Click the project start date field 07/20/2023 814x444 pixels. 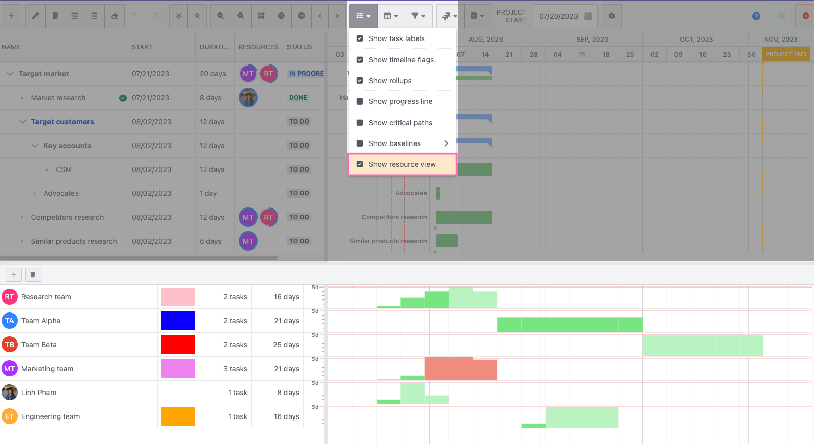pos(565,16)
